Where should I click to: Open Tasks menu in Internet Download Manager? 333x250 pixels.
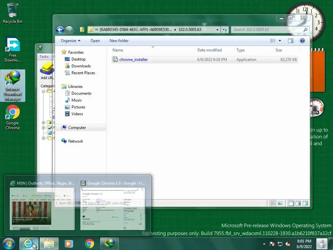(44, 57)
